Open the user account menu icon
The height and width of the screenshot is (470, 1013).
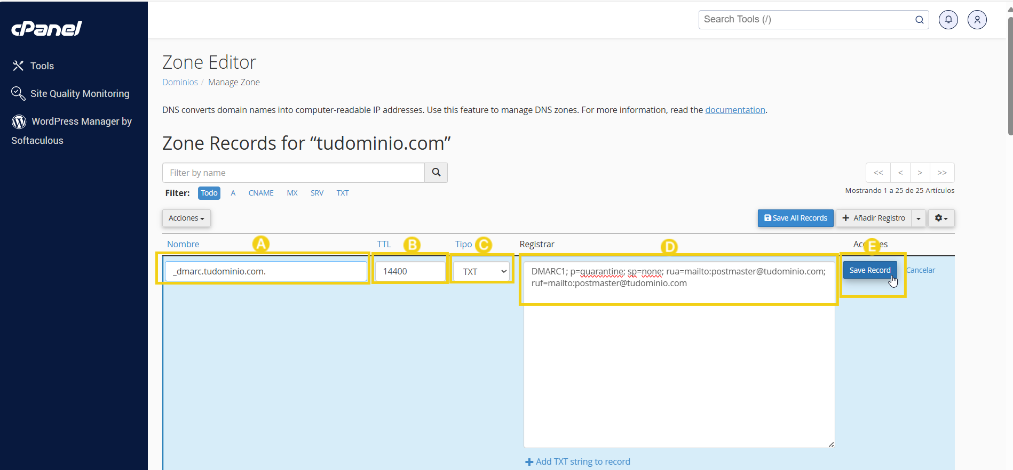click(x=977, y=20)
